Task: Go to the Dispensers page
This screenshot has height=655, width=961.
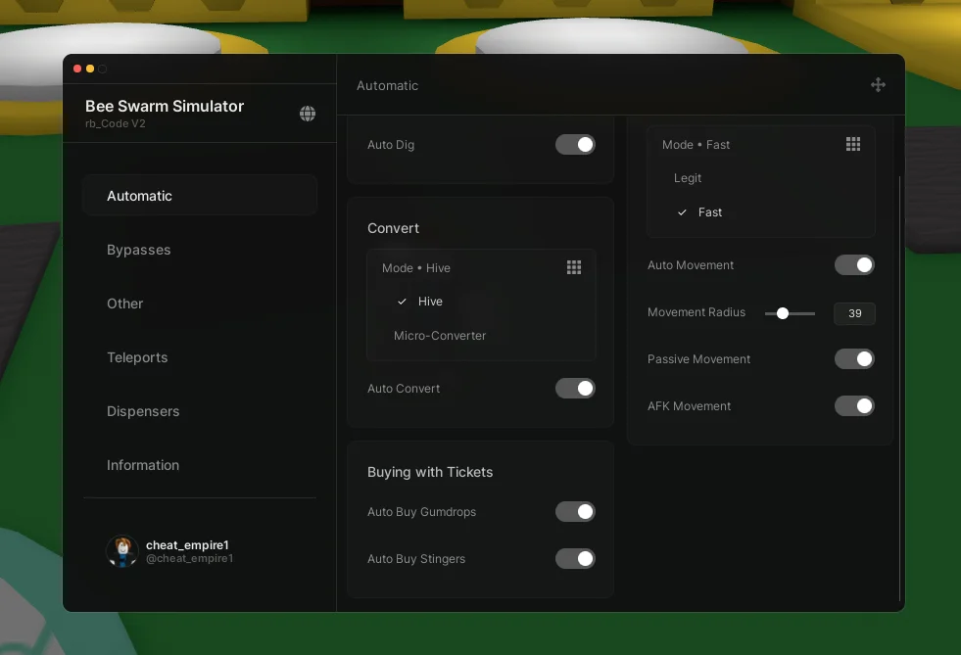Action: click(143, 411)
